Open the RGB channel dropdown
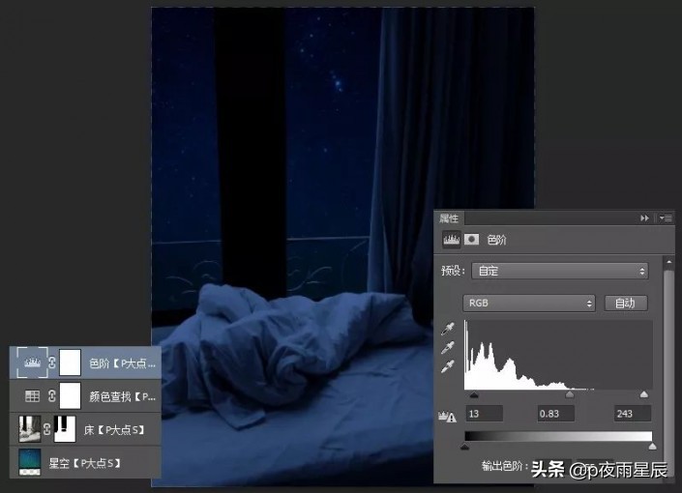 tap(529, 304)
